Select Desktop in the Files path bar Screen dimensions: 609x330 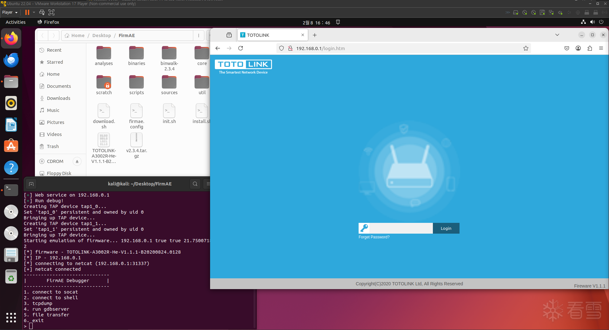pos(102,36)
